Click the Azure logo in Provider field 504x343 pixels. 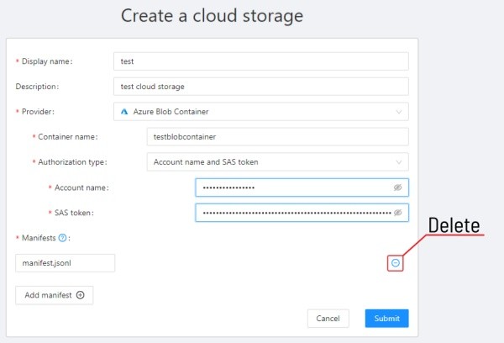pos(124,112)
